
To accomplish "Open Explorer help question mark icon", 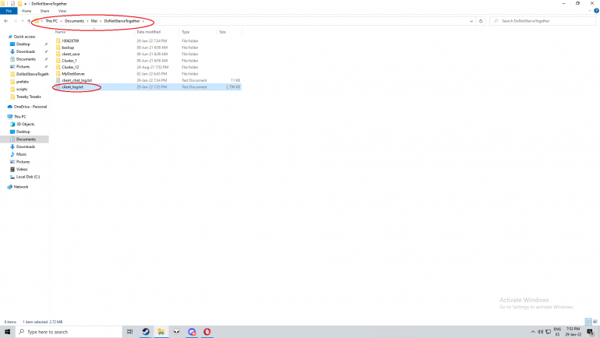I will click(x=596, y=11).
